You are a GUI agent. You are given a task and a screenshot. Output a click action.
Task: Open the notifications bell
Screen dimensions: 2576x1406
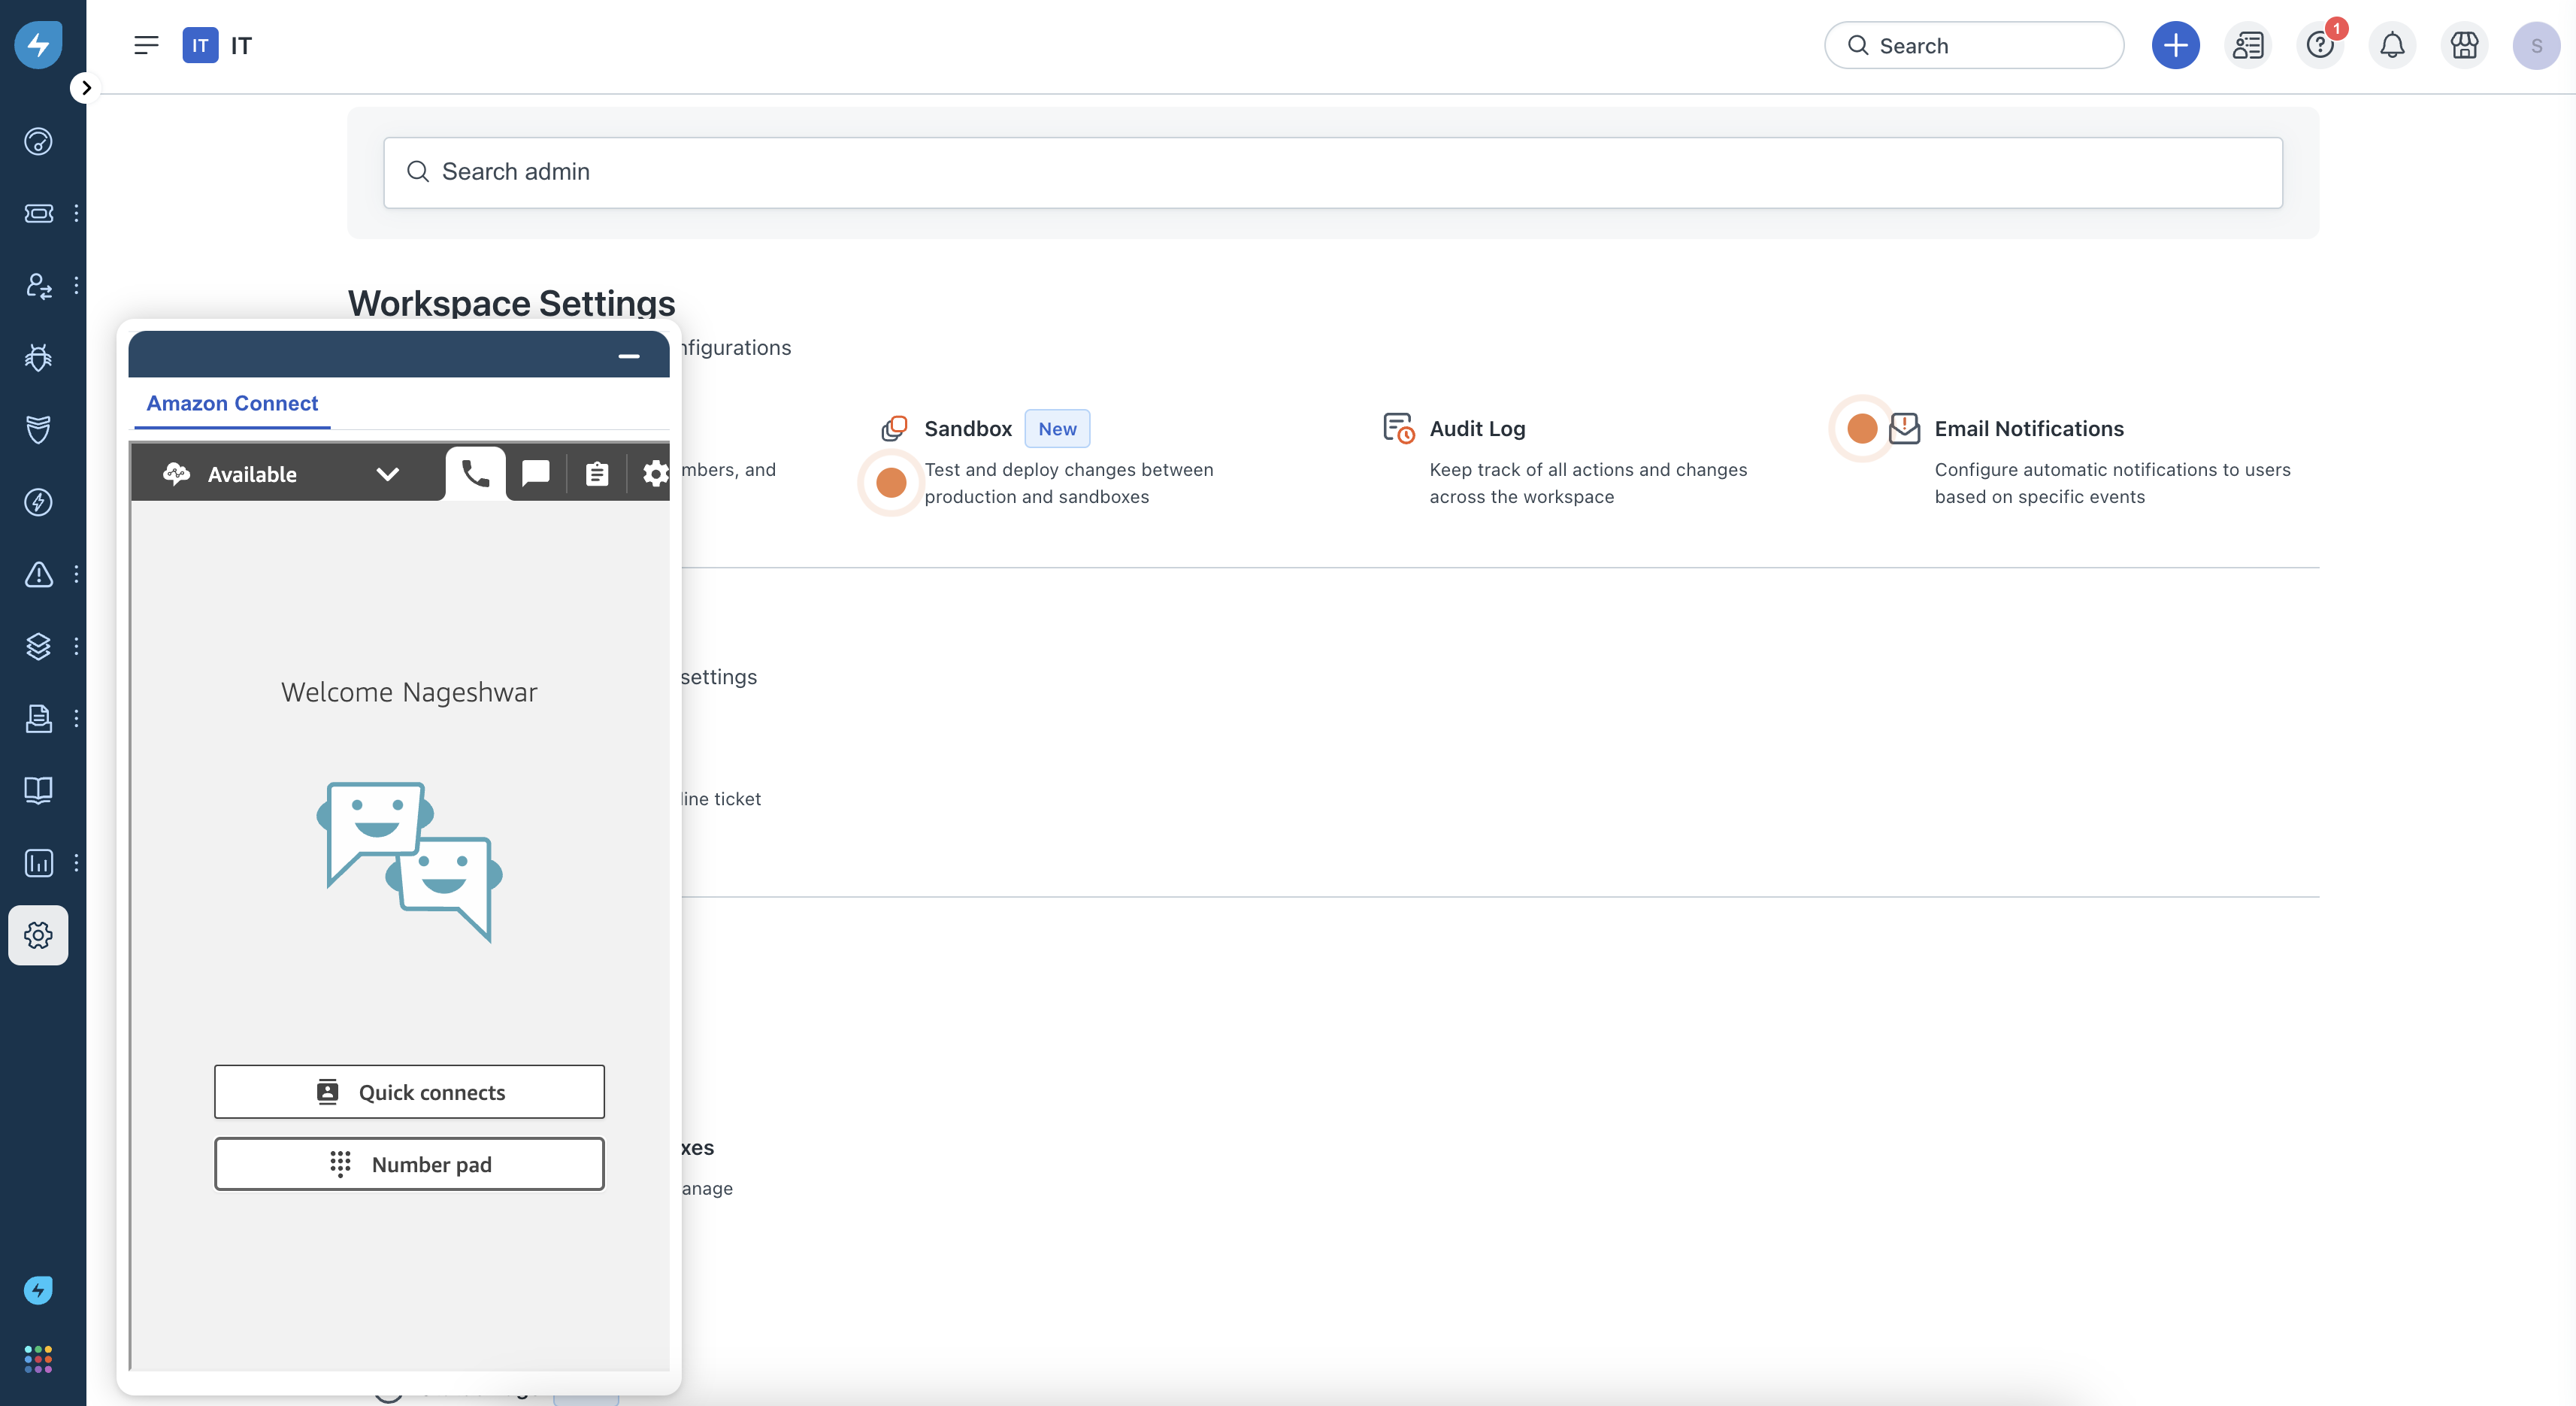[x=2392, y=45]
